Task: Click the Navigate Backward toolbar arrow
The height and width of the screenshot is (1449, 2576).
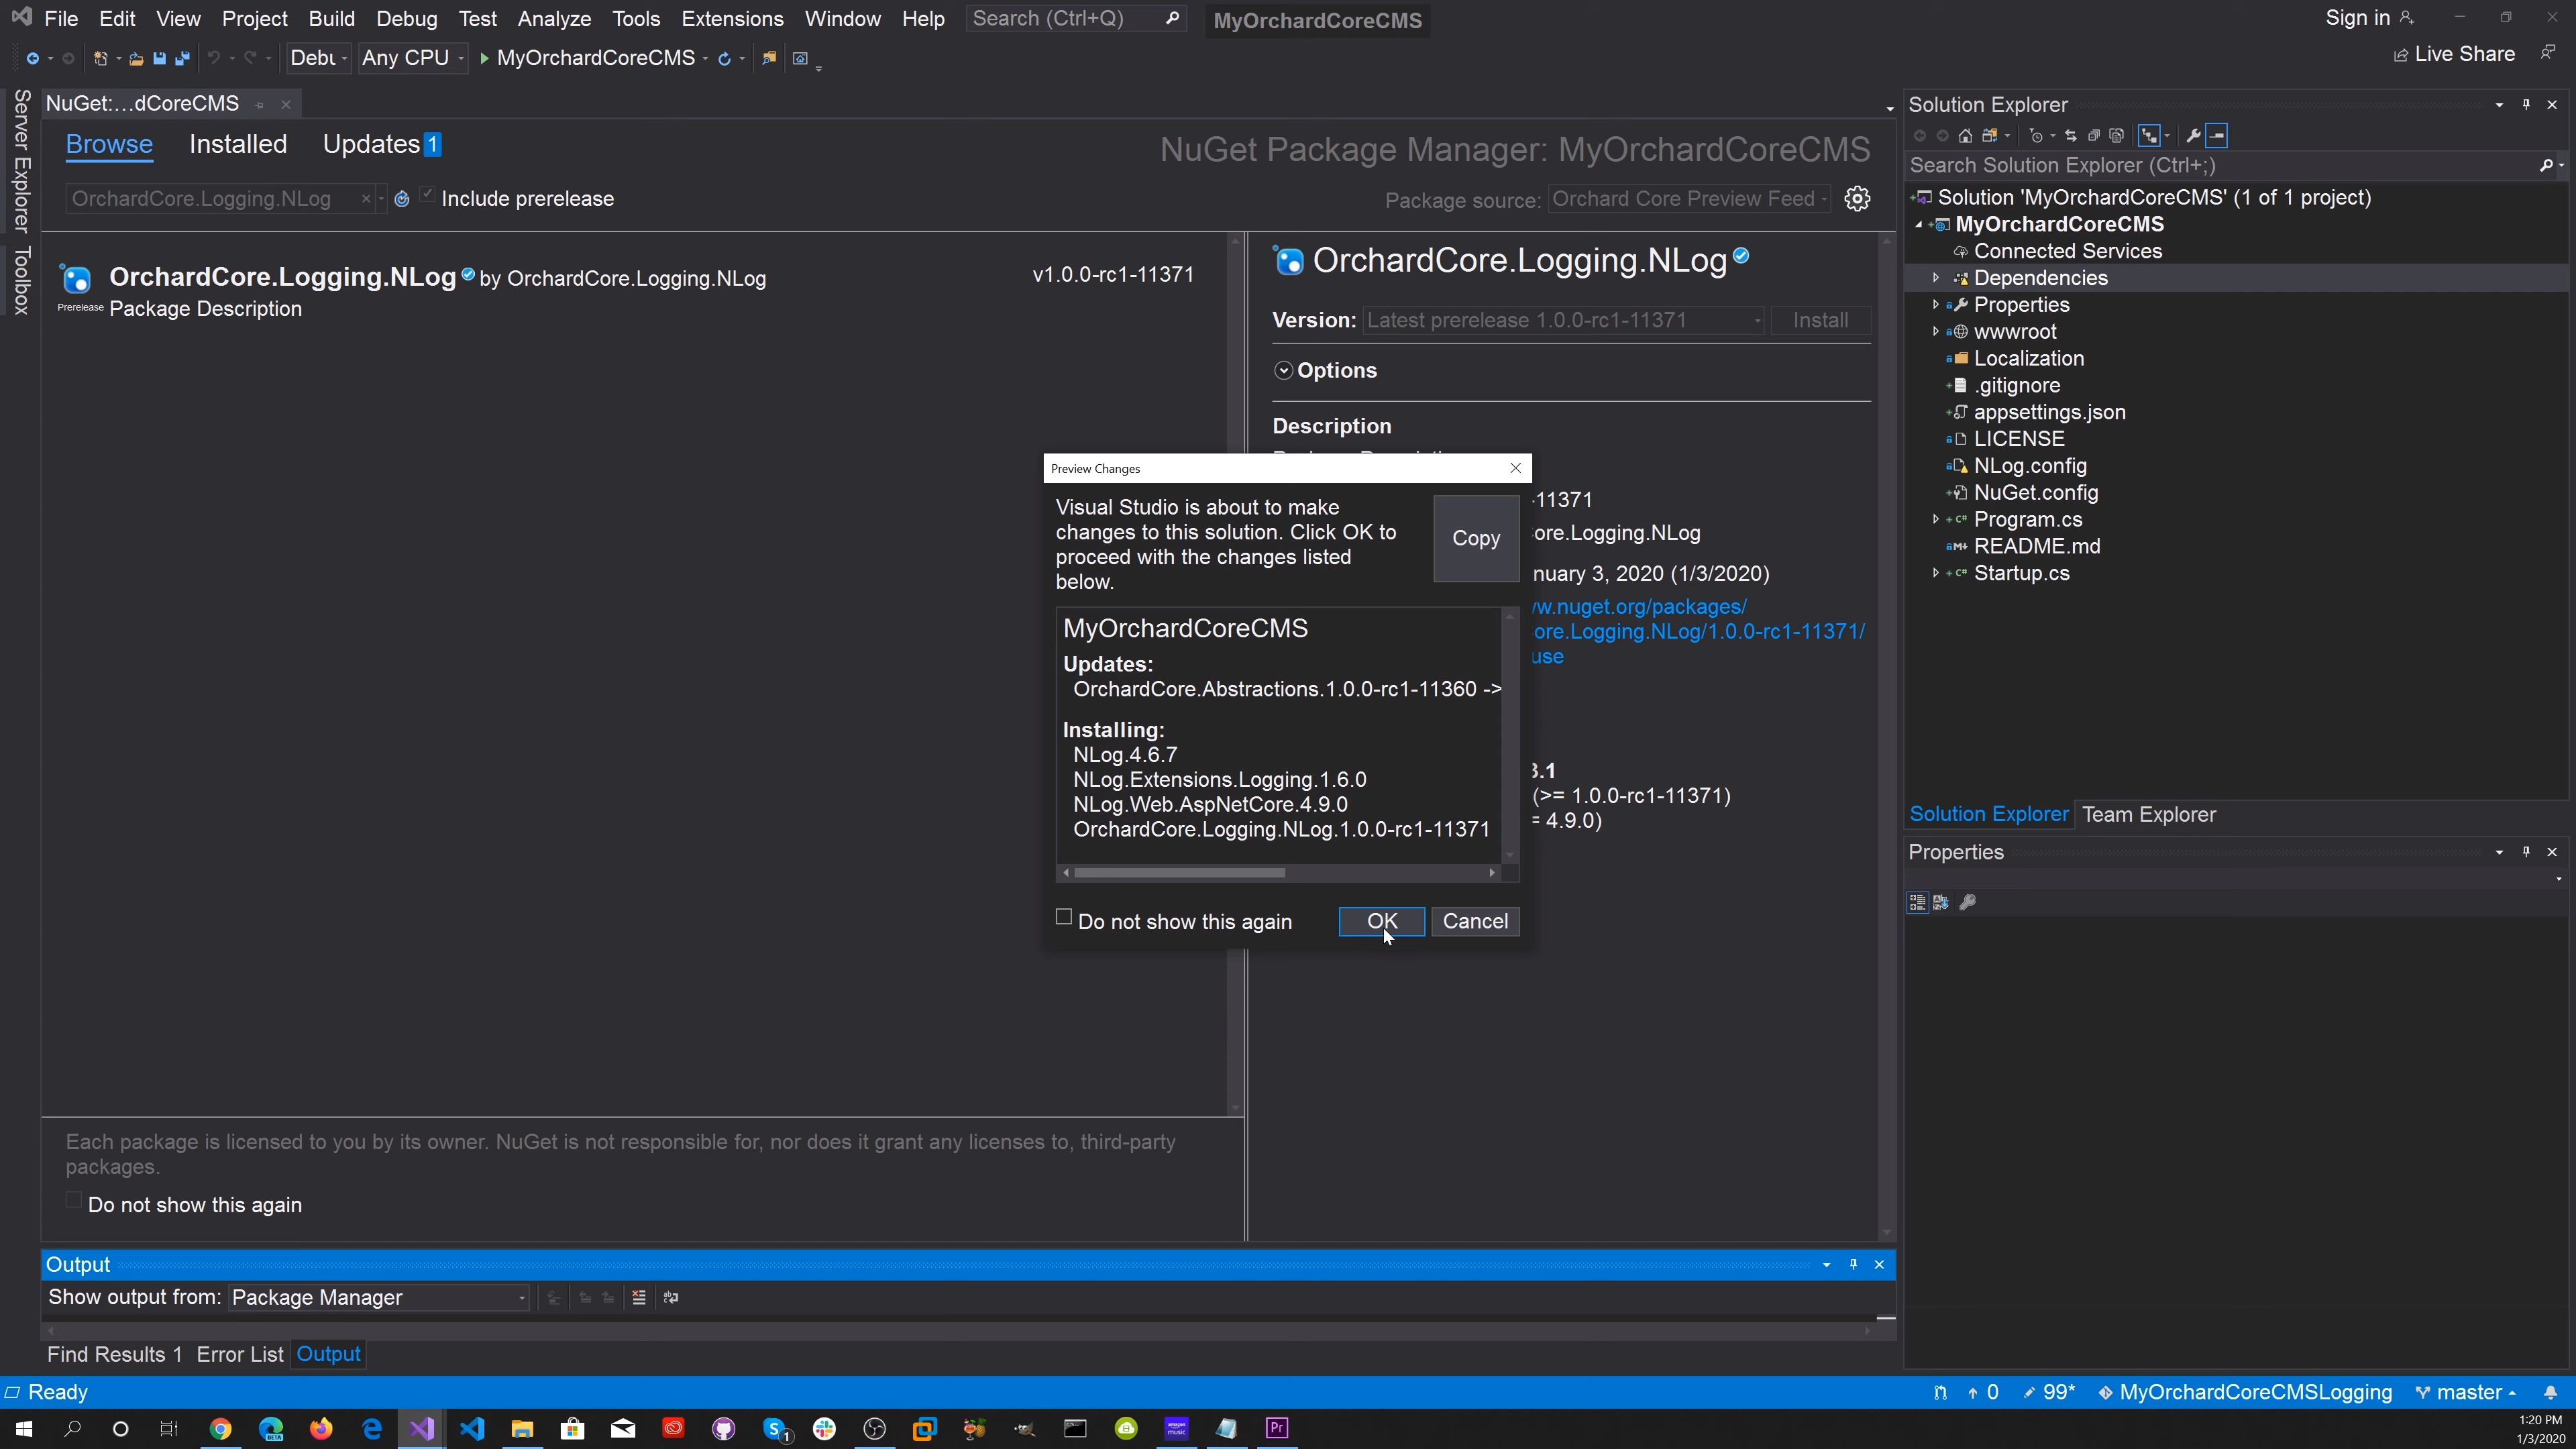Action: click(32, 58)
